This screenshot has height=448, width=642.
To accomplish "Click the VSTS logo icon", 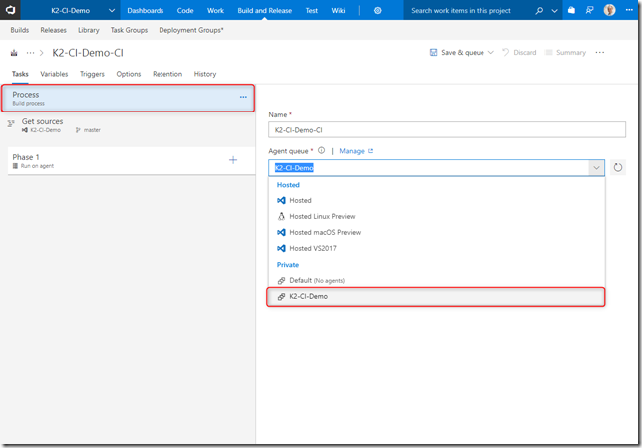I will coord(10,10).
